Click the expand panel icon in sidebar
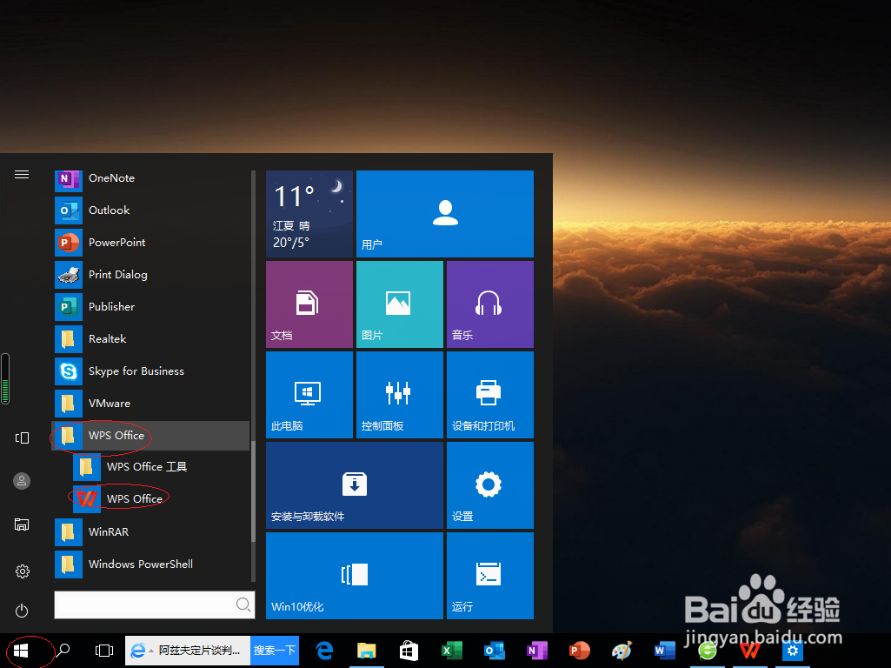This screenshot has height=668, width=891. click(x=22, y=438)
